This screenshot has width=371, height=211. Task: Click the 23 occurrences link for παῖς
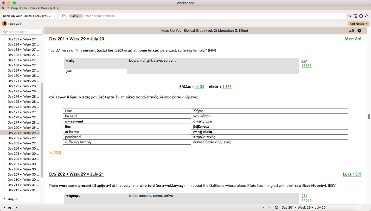(x=303, y=61)
